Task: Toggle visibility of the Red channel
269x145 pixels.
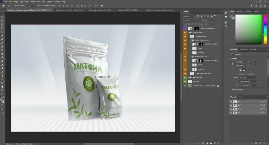Action: pos(231,105)
